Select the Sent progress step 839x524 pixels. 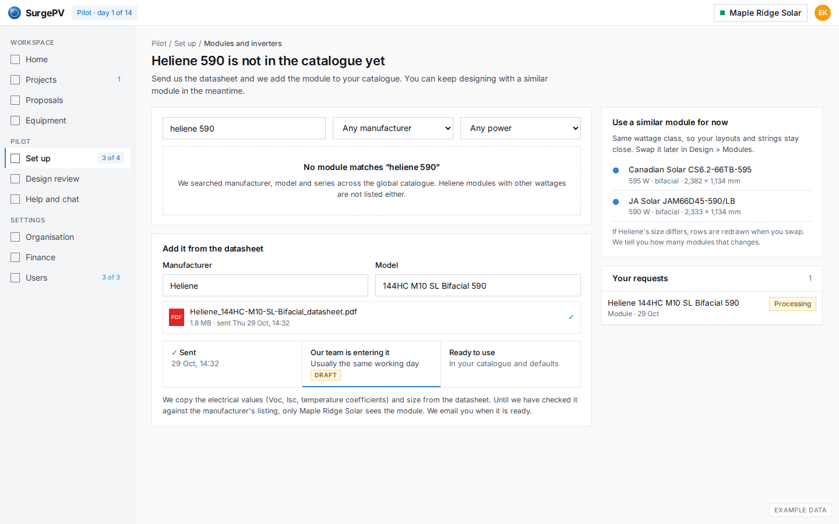pos(232,364)
